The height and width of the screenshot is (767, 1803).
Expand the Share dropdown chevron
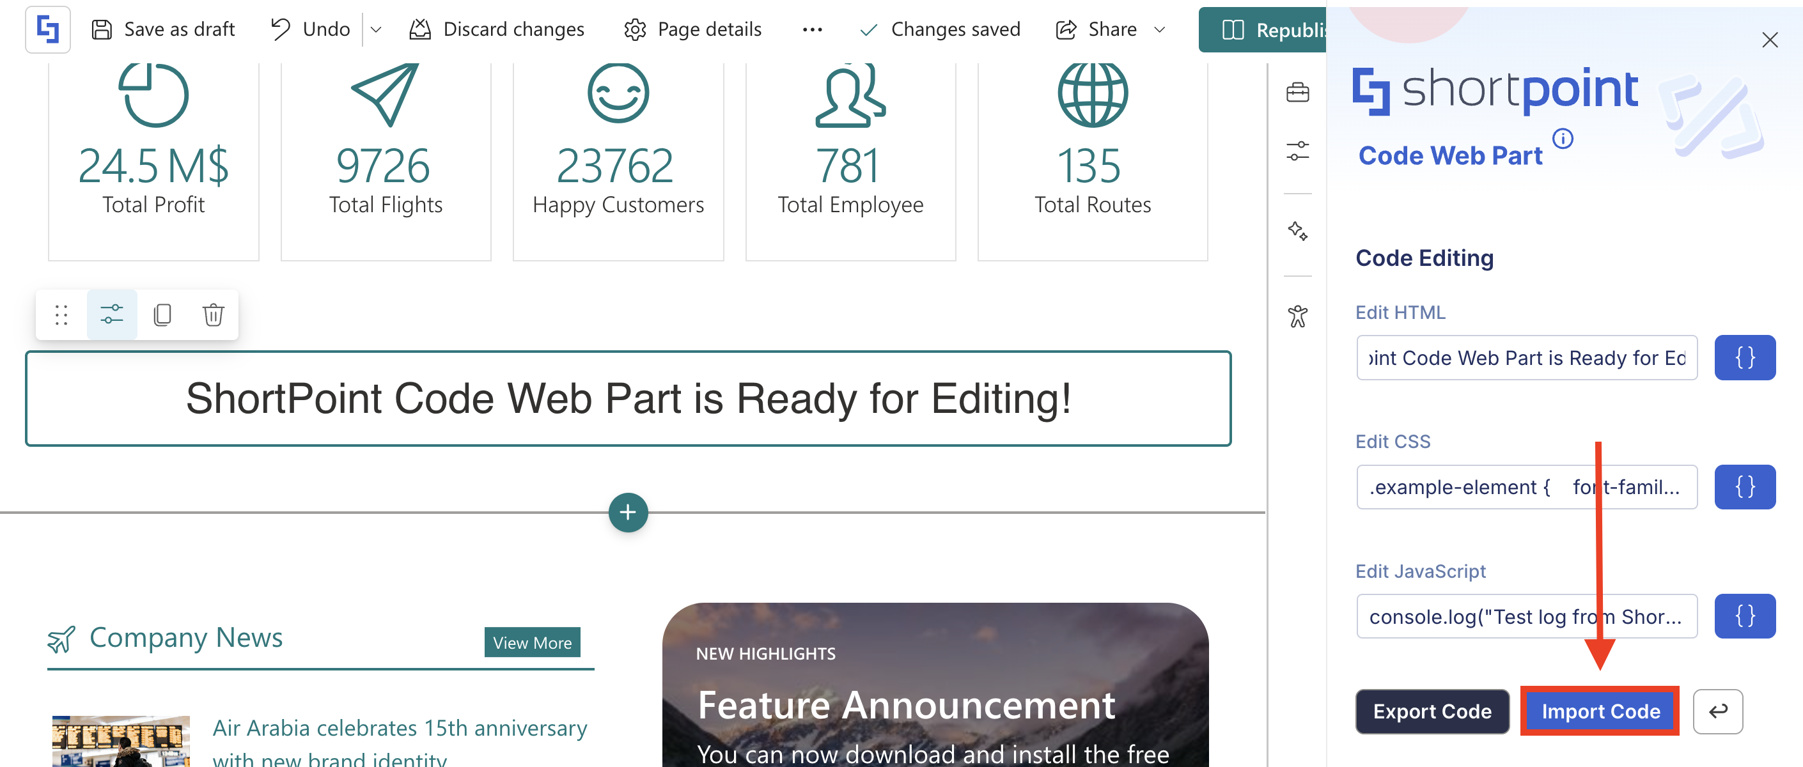(x=1160, y=29)
